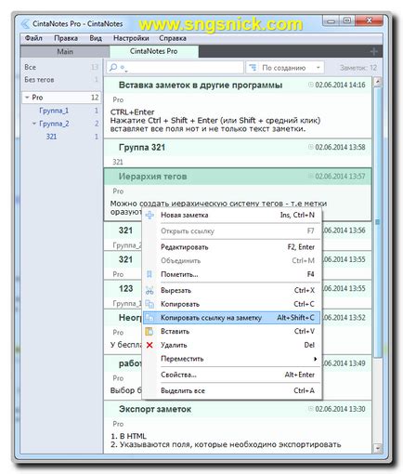Screen dimensions: 403x474
Task: Select Без тегов in sidebar
Action: 61,80
